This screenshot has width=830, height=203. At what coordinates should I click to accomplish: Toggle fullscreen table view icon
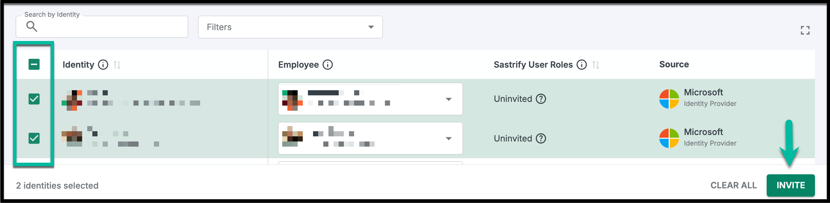(x=805, y=30)
